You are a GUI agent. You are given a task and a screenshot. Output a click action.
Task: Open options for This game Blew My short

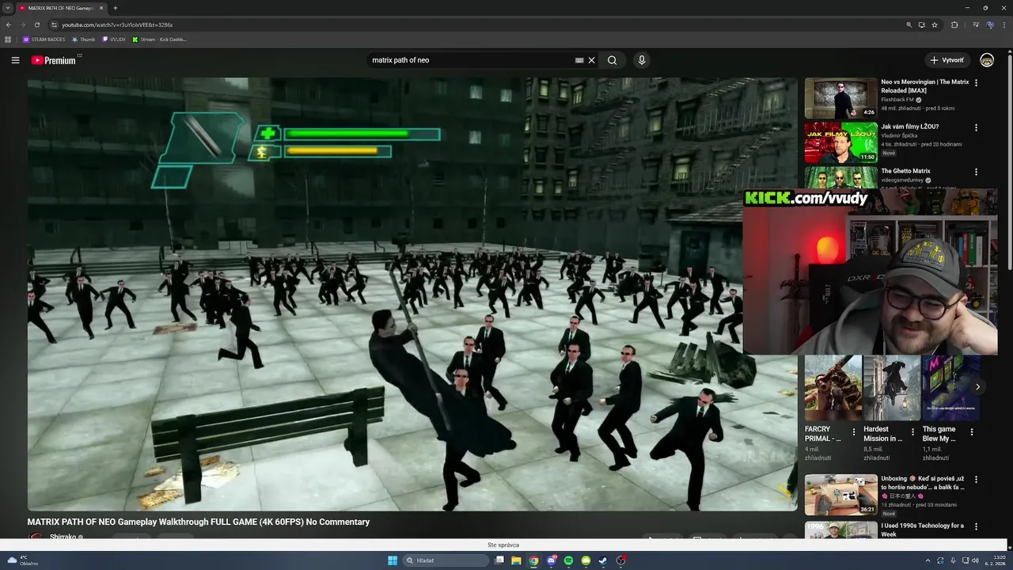[972, 432]
